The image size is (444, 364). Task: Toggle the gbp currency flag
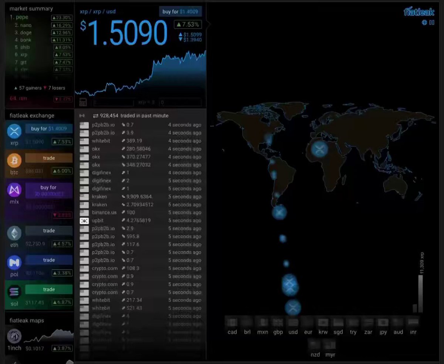point(278,322)
